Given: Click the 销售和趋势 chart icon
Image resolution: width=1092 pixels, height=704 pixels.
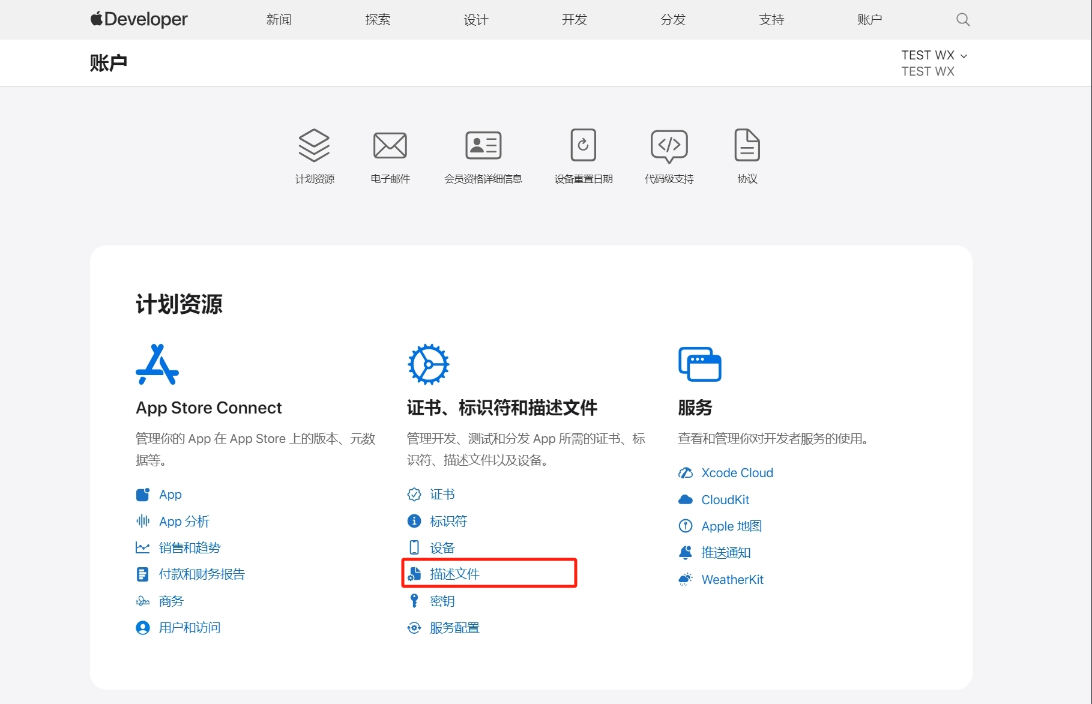Looking at the screenshot, I should click(143, 547).
